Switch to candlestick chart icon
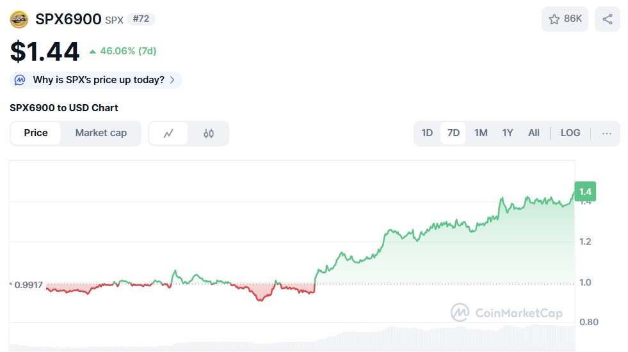 click(209, 134)
